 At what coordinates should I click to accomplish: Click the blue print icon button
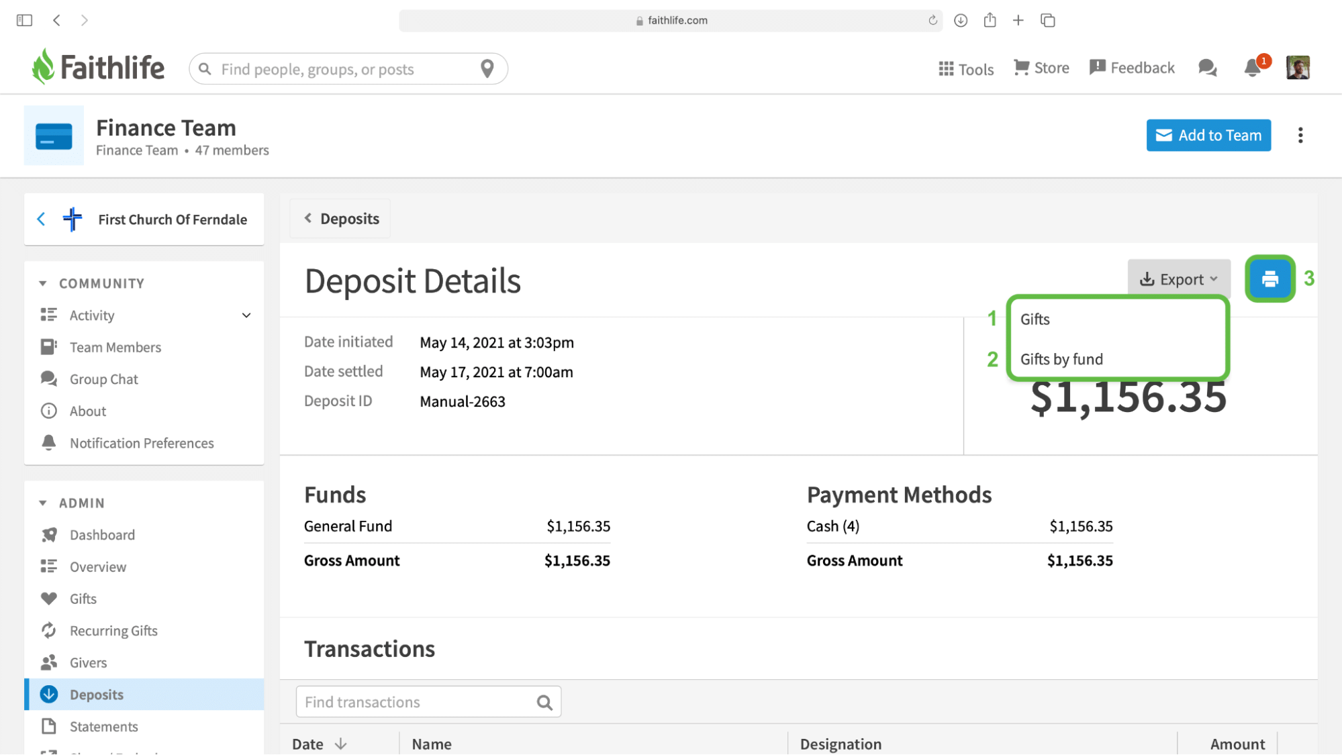click(1269, 279)
